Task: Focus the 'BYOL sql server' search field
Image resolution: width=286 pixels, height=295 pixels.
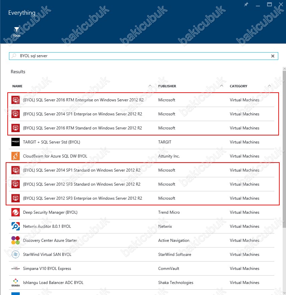Action: (x=144, y=56)
